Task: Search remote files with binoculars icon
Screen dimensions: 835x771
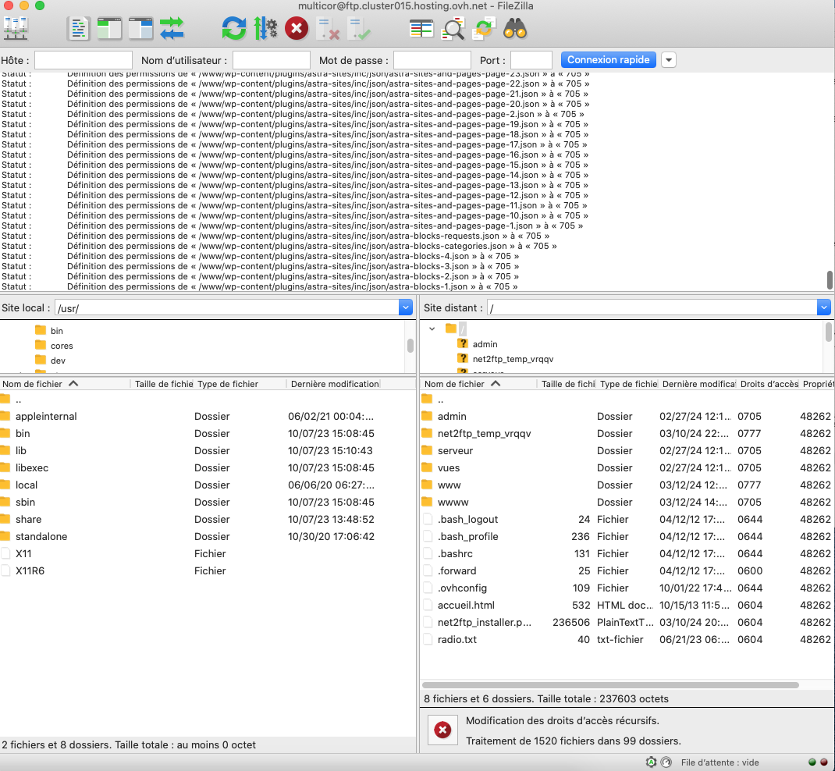Action: click(x=515, y=29)
